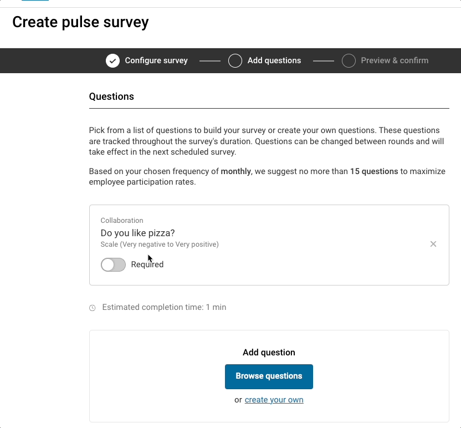461x428 pixels.
Task: Open the "create your own" link
Action: 274,400
